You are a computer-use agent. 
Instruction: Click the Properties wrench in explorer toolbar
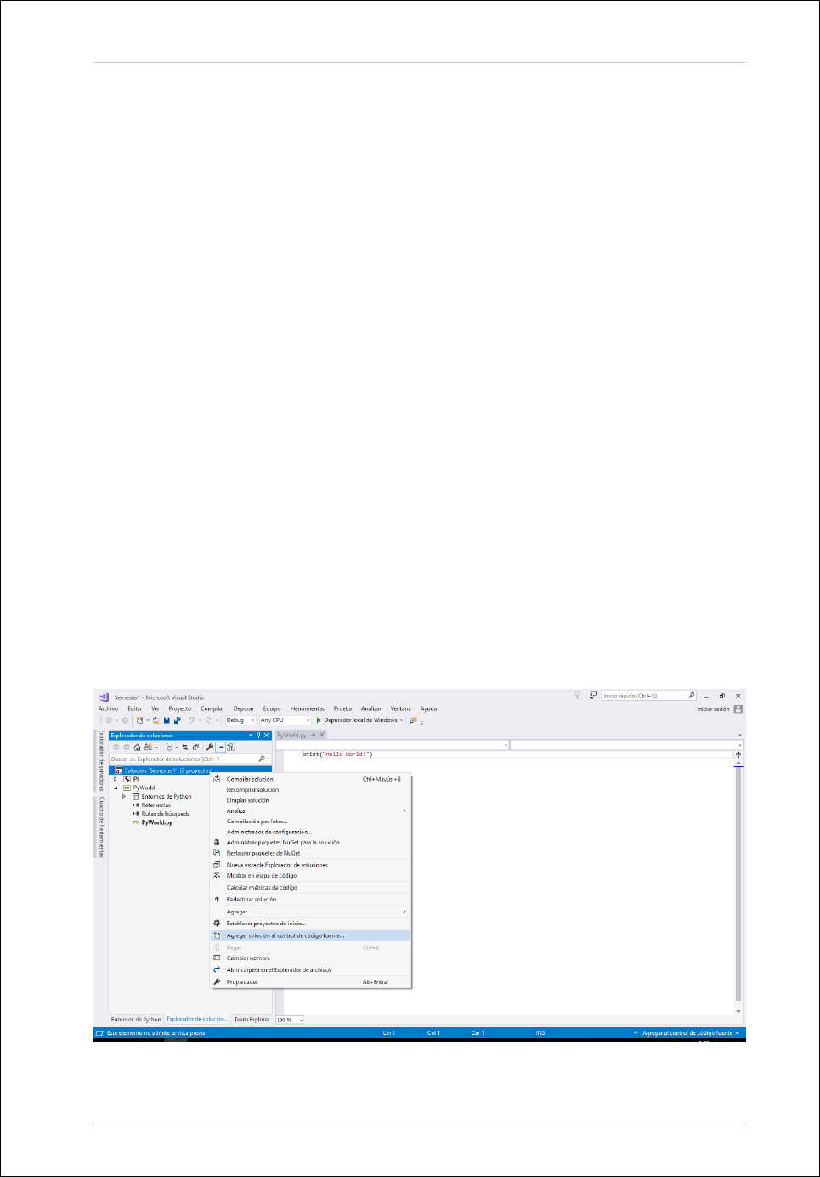pos(210,748)
